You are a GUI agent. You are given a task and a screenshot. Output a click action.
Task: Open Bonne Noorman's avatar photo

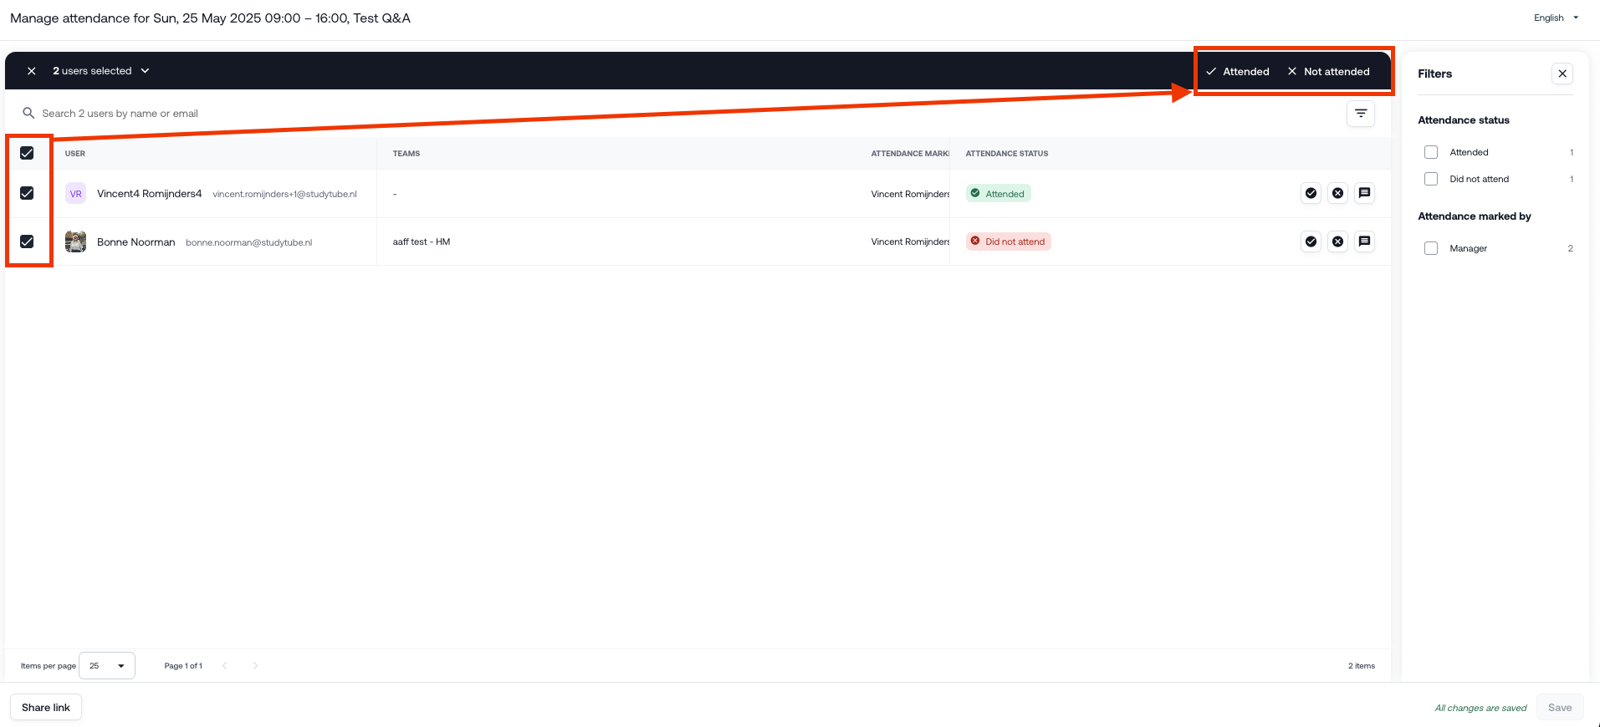(x=75, y=241)
